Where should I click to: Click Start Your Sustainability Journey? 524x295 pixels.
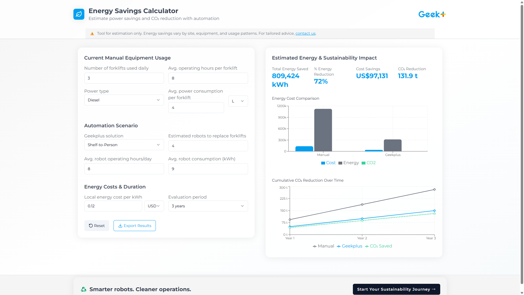pos(396,289)
